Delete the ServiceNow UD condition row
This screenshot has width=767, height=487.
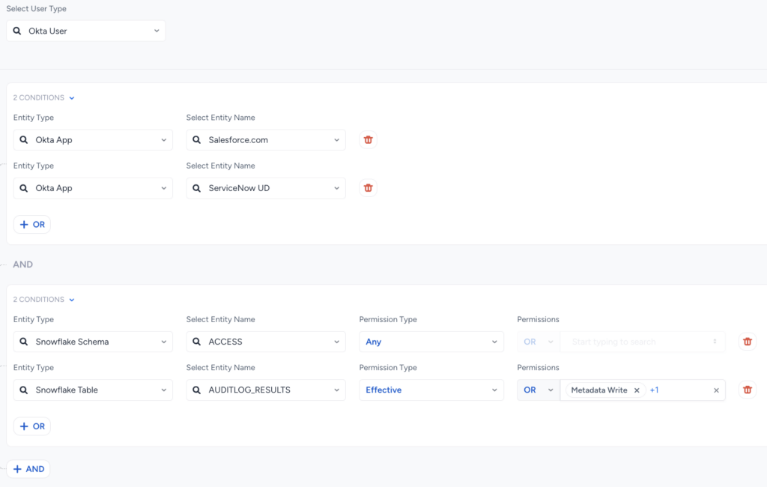pos(368,188)
